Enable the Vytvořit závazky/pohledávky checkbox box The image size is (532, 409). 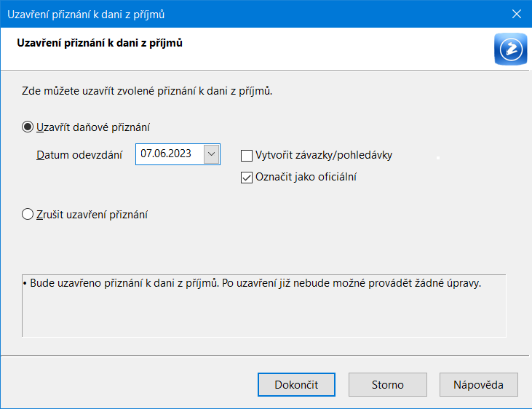(x=247, y=156)
